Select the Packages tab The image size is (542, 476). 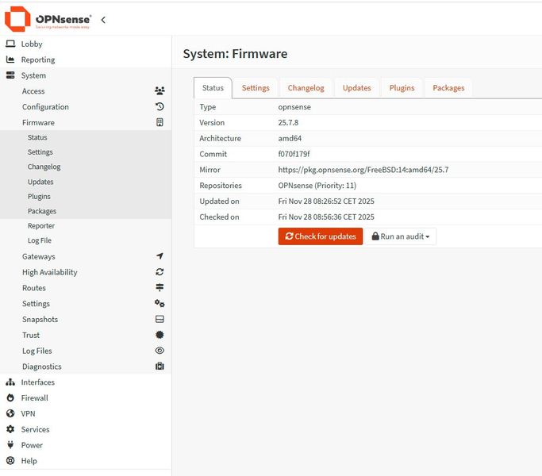(448, 88)
